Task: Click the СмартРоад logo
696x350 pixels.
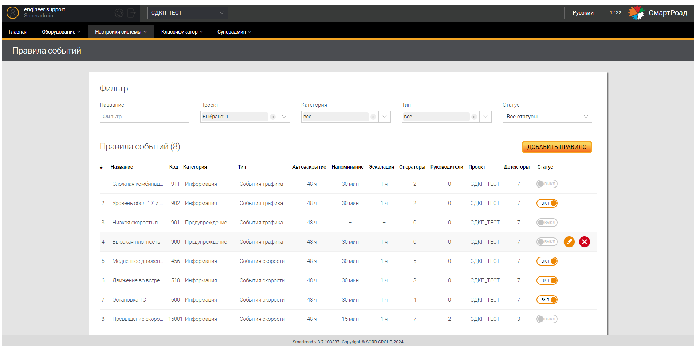Action: 658,13
